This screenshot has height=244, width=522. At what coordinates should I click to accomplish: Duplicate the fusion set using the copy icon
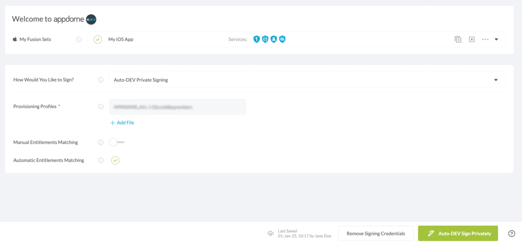tap(457, 39)
